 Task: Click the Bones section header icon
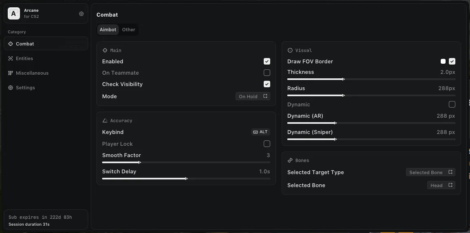(x=290, y=160)
